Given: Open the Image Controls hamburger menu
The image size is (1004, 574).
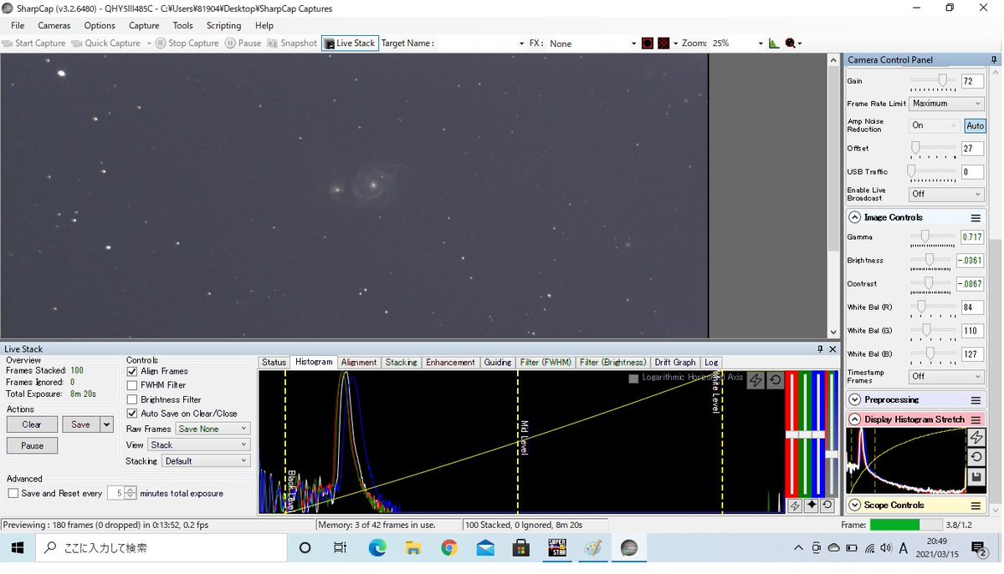Looking at the screenshot, I should coord(976,217).
